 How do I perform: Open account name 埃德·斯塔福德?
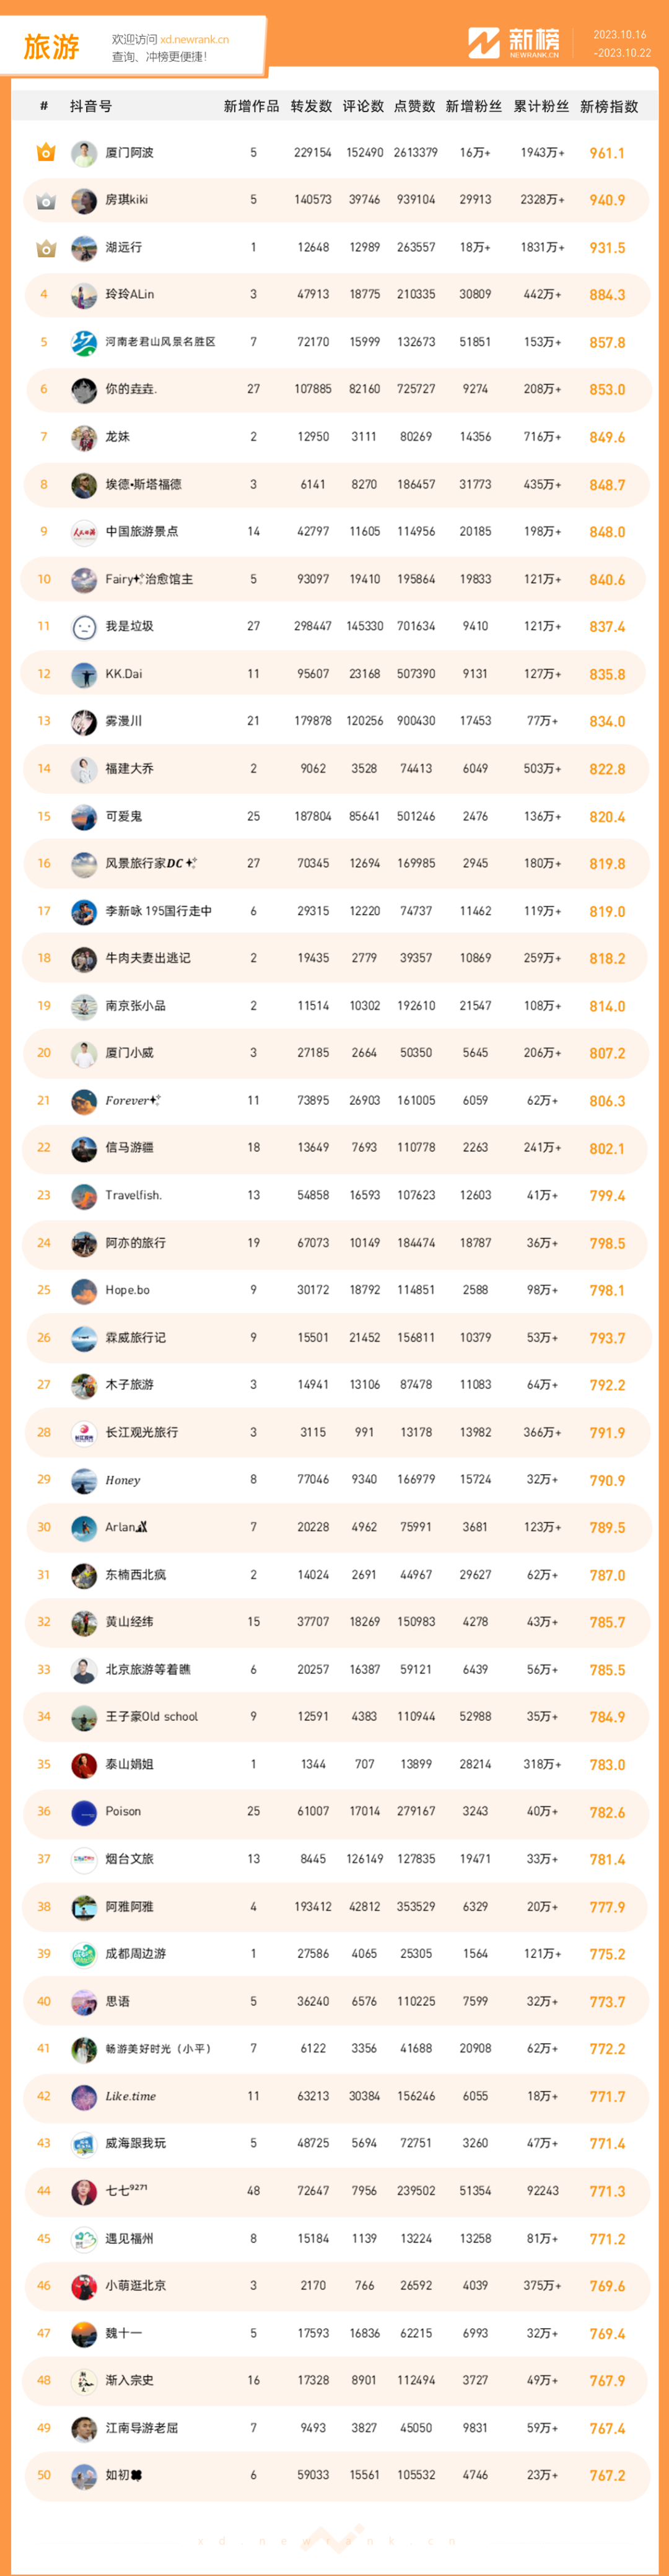click(x=143, y=485)
